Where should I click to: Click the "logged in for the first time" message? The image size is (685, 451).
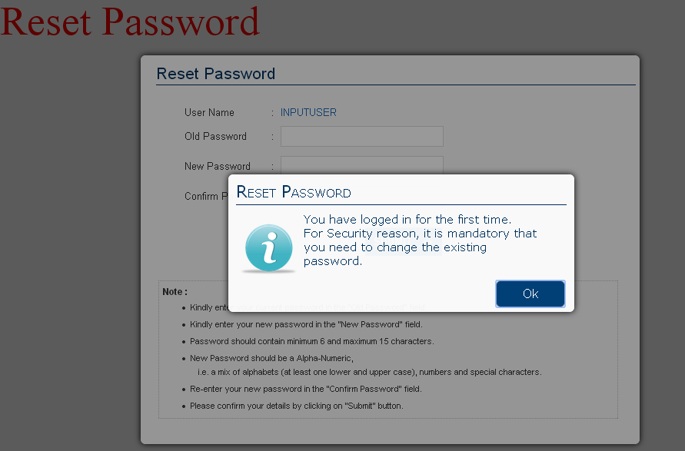[x=407, y=220]
